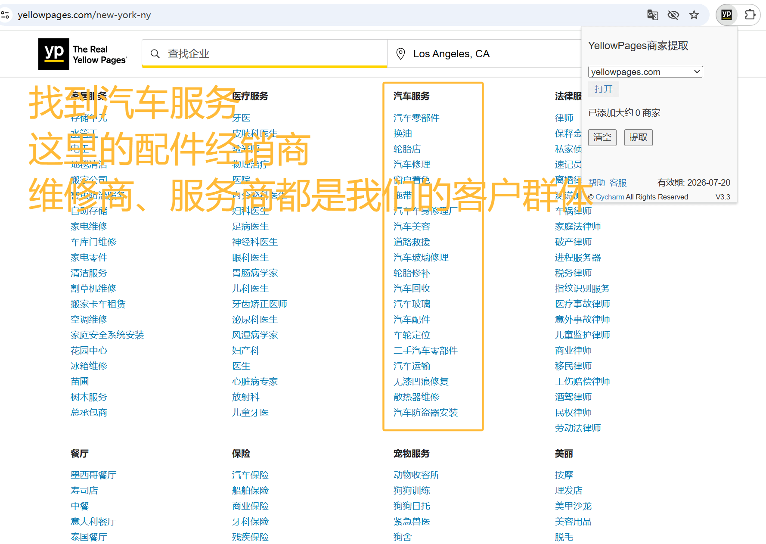Open 空调维修 link
The width and height of the screenshot is (766, 544).
pos(89,320)
